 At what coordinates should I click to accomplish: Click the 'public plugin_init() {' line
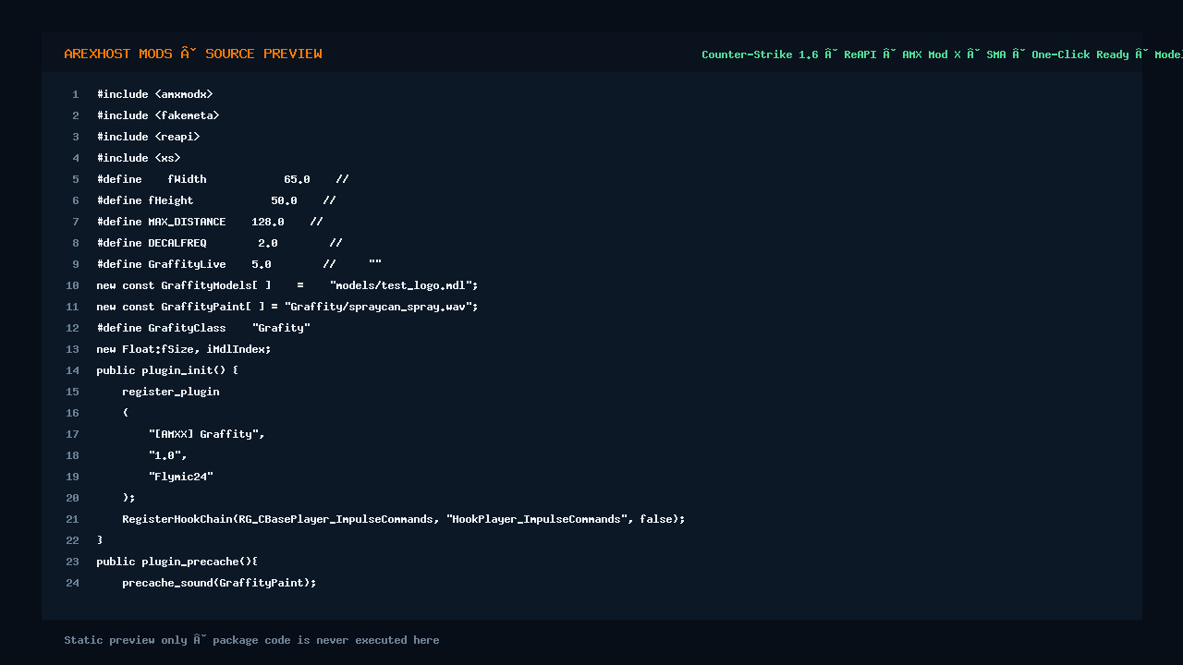pos(167,370)
